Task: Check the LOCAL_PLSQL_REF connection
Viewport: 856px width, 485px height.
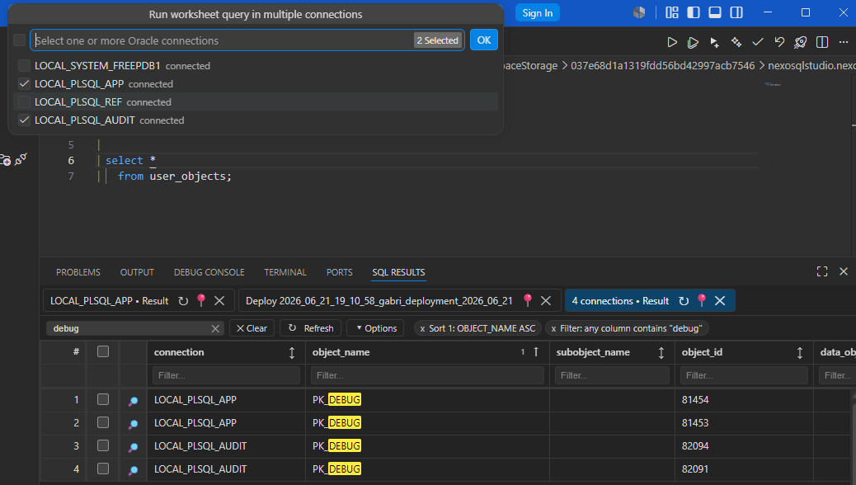Action: tap(24, 101)
